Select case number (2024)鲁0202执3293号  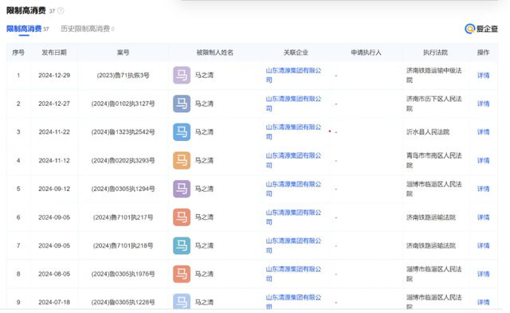pyautogui.click(x=123, y=161)
